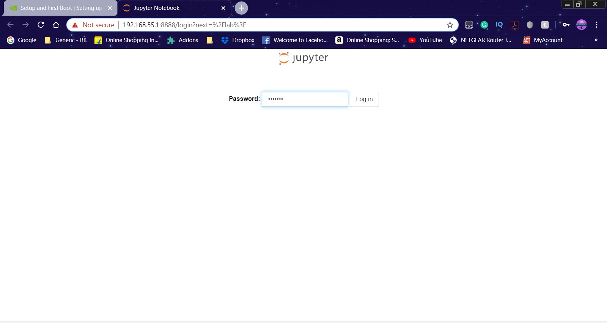Reload the Jupyter login page

pos(41,25)
